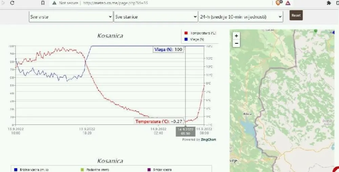Click the Temperatura -0.27 tooltip on chart
The height and width of the screenshot is (172, 339).
tap(159, 121)
